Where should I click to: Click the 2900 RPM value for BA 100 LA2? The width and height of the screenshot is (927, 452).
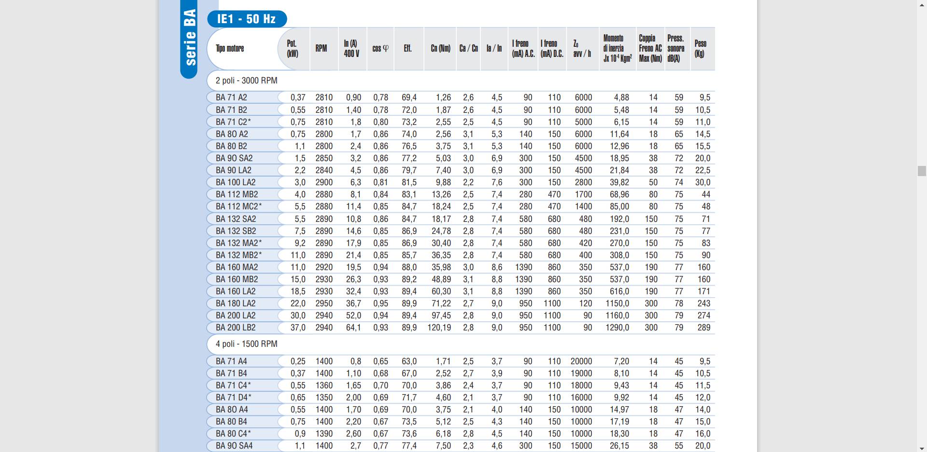[x=324, y=182]
